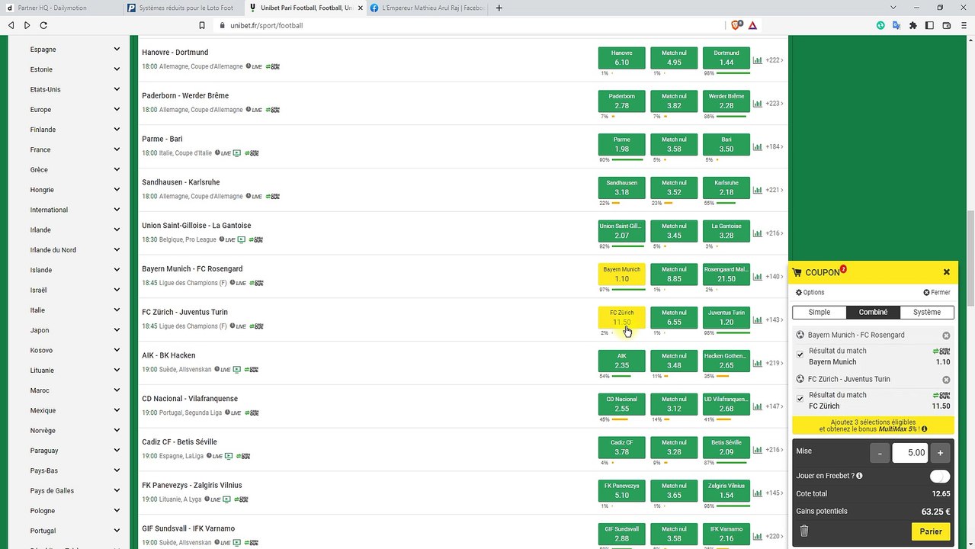Select Match nul 3.58 for Parme - Bari
The image size is (975, 549).
674,145
